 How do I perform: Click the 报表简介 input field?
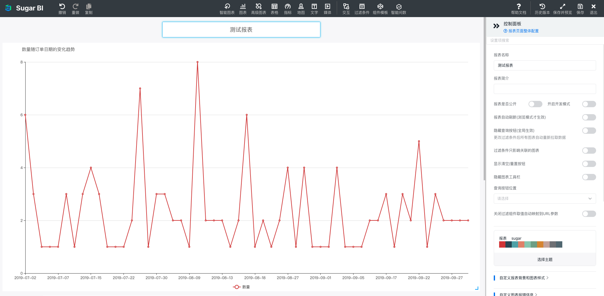[545, 89]
